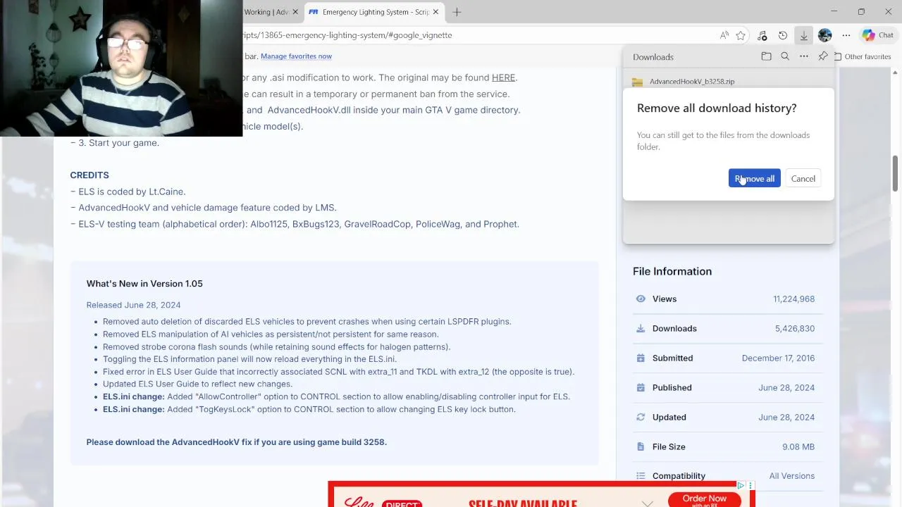Click the Downloads count icon in File Information

tap(641, 328)
